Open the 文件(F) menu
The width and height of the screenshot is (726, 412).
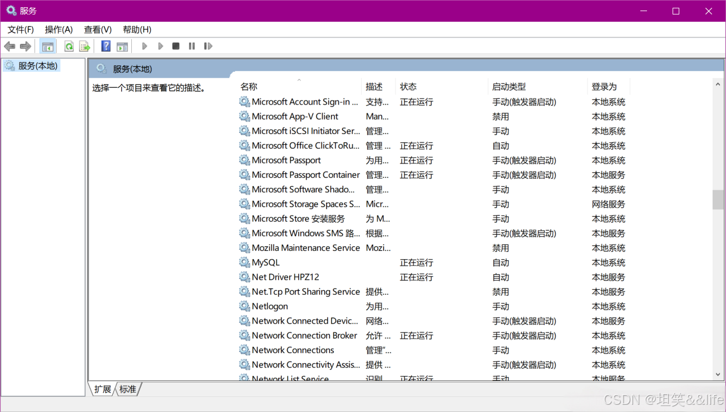coord(21,29)
